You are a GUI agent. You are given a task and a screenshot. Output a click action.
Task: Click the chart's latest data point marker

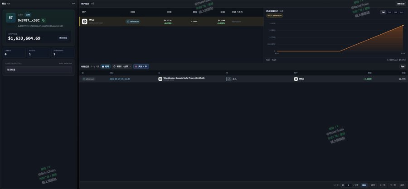[x=403, y=25]
